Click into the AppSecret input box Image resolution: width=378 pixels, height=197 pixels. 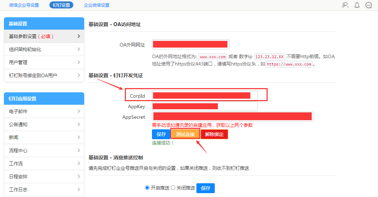[233, 117]
